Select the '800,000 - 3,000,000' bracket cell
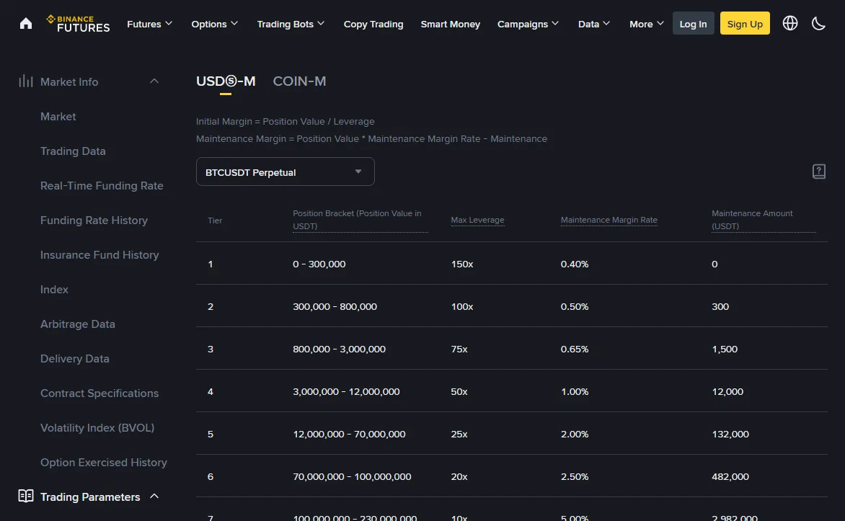845x521 pixels. (x=339, y=349)
